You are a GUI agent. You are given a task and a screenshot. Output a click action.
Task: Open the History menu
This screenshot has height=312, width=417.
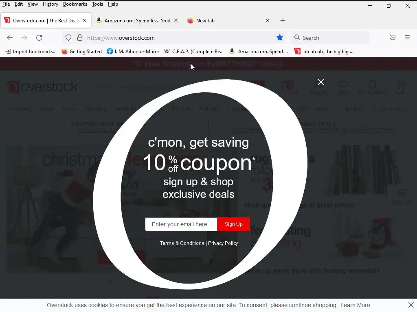coord(50,4)
